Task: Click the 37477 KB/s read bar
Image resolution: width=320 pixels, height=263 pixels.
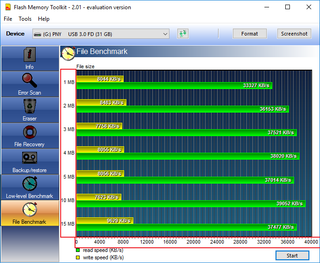Action: [187, 227]
